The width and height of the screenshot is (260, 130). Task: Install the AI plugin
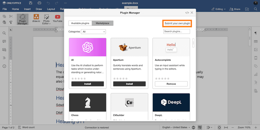pyautogui.click(x=87, y=84)
